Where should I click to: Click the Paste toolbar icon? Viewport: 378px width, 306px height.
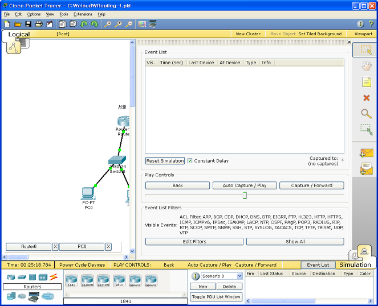[x=73, y=24]
